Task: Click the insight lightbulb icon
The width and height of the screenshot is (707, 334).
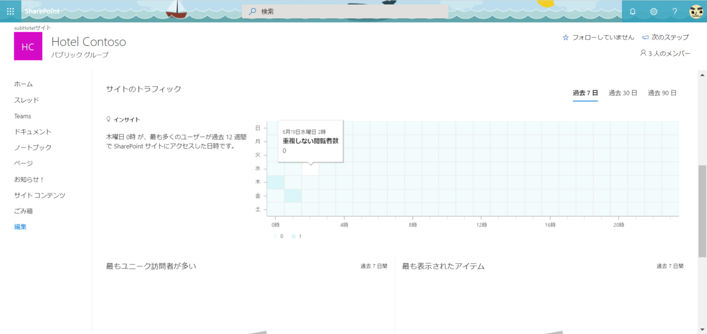Action: point(108,119)
